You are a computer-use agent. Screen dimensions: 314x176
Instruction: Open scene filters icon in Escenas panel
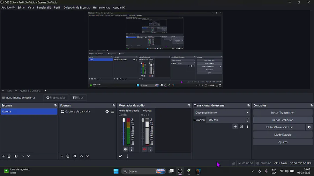click(16, 156)
